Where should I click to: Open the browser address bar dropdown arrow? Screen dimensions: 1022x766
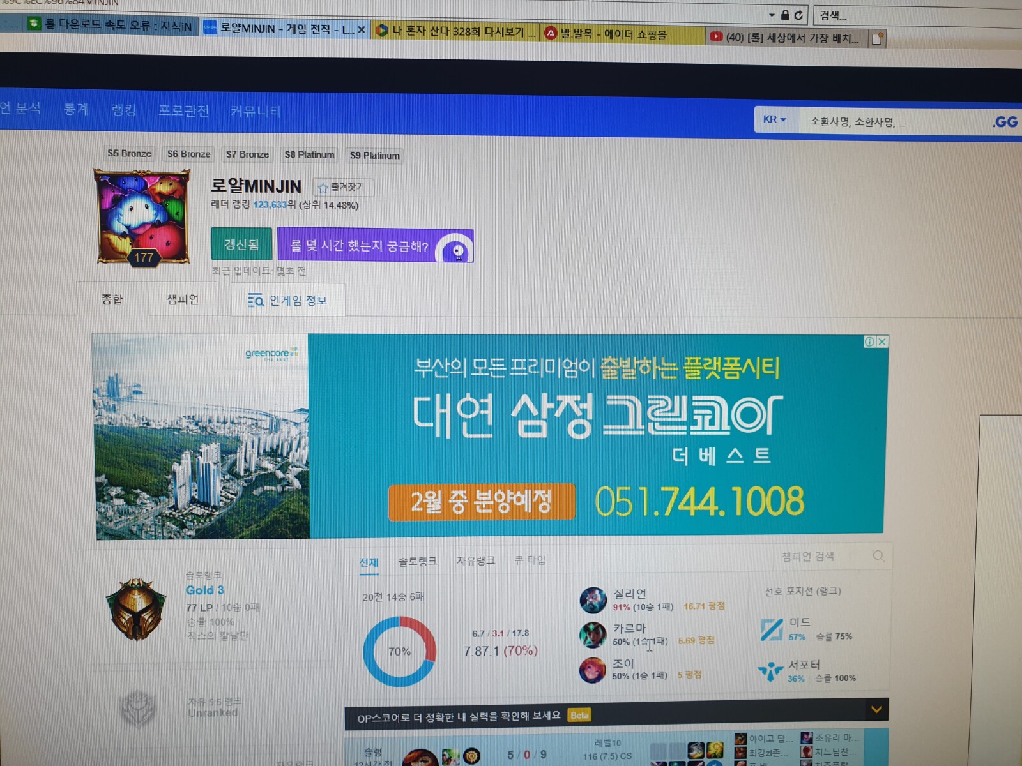[x=772, y=15]
